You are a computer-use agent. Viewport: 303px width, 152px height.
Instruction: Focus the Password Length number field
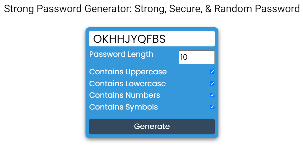click(x=197, y=57)
